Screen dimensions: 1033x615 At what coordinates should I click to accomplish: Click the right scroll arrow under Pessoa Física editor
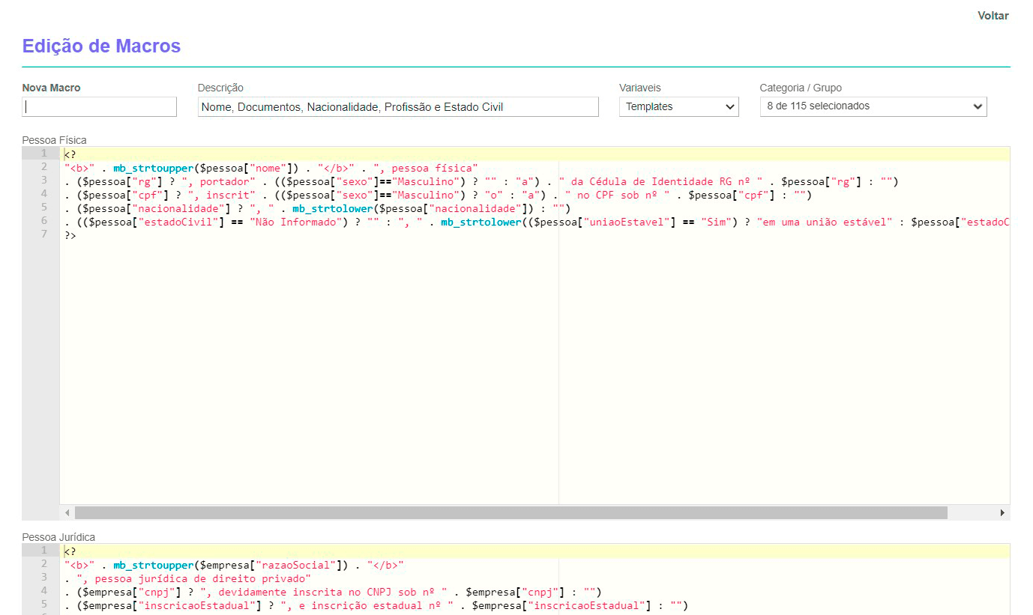click(x=1002, y=513)
